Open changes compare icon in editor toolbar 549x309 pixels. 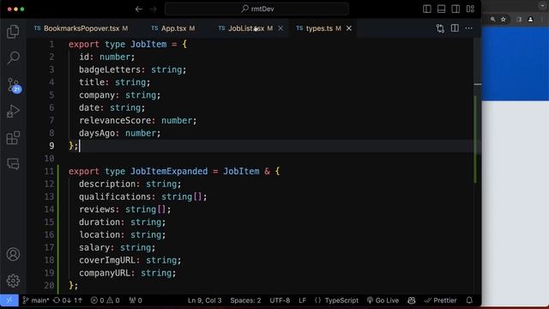click(440, 28)
